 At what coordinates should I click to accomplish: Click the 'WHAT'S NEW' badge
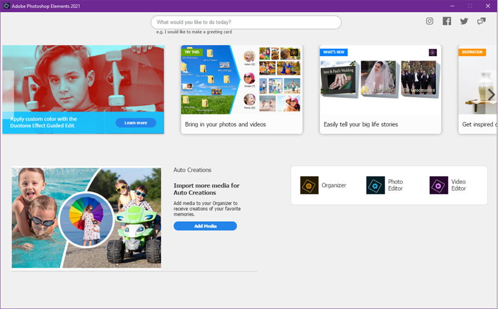[334, 52]
